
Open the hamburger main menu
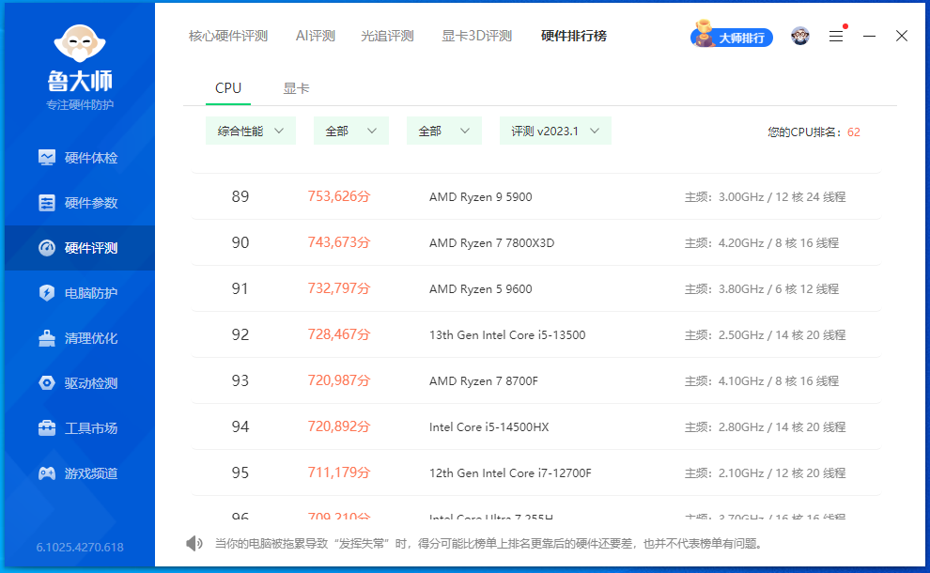click(836, 37)
